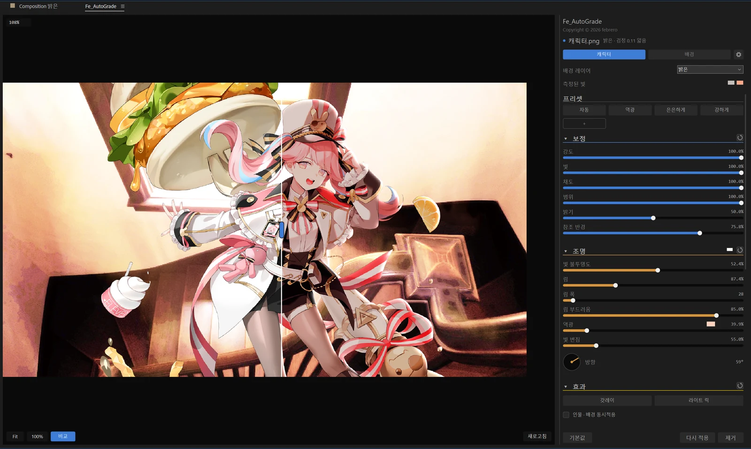Click the 빛 slider handle
This screenshot has height=449, width=751.
741,173
